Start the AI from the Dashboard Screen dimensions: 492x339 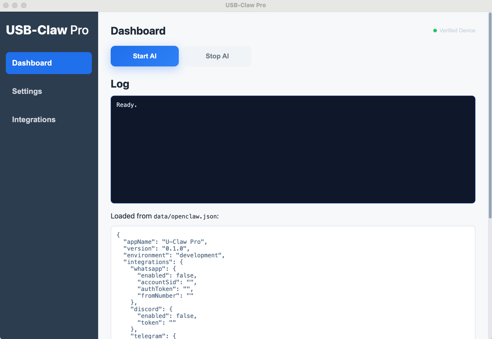(x=145, y=56)
